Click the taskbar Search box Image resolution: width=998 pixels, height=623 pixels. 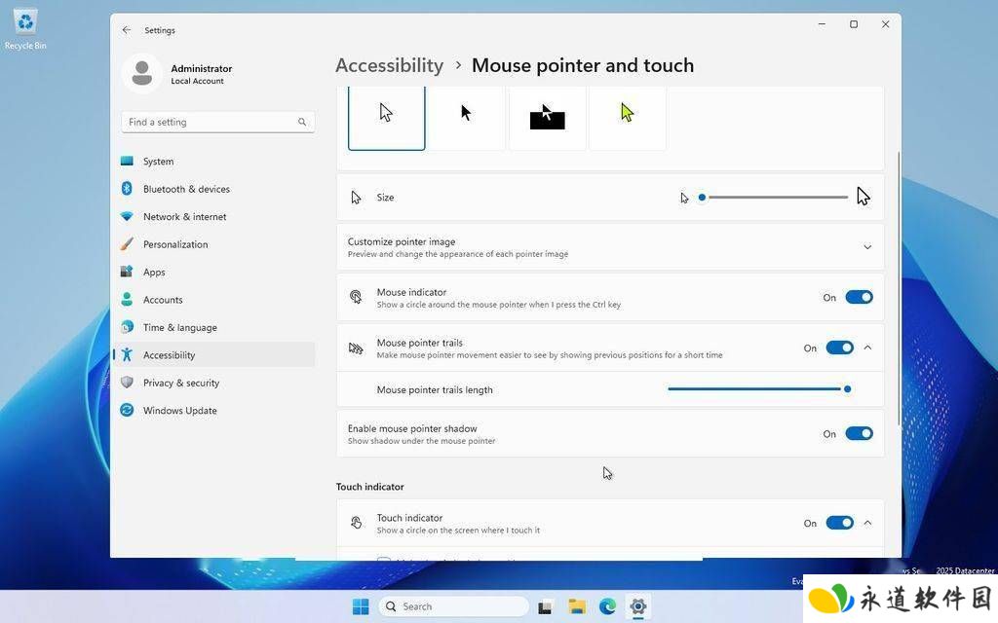[x=454, y=606]
